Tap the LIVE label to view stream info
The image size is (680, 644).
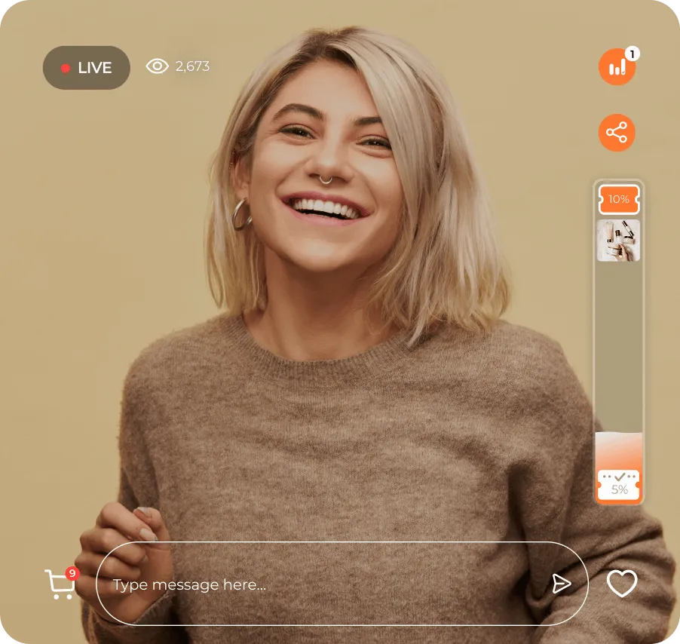pyautogui.click(x=93, y=66)
